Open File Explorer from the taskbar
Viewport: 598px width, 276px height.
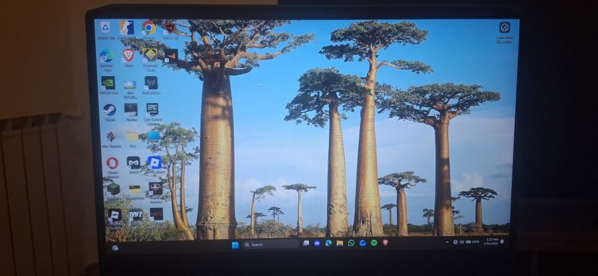coord(340,243)
